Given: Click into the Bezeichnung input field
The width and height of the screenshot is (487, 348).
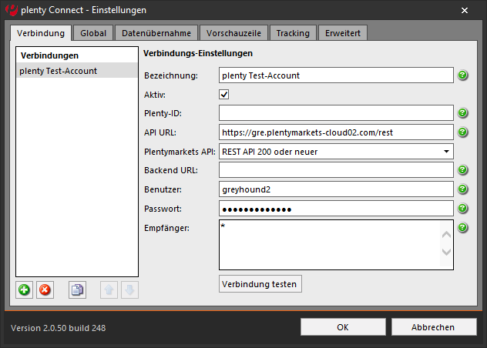Looking at the screenshot, I should coord(337,75).
